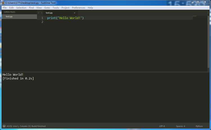Select test.py in Open Files sidebar
The width and height of the screenshot is (211, 130).
pyautogui.click(x=9, y=17)
